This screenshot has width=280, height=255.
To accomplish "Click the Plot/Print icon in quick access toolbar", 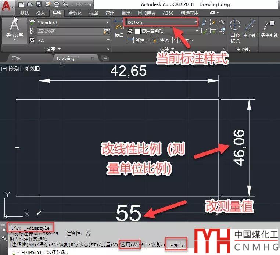I will tap(57, 4).
